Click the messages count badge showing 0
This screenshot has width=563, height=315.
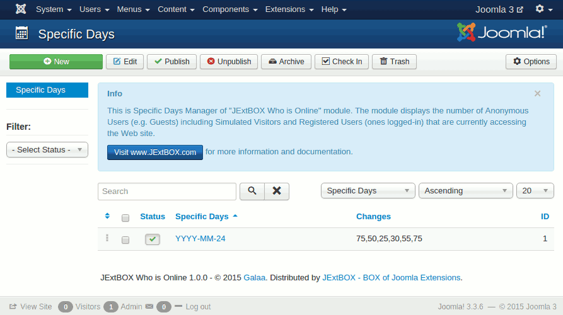[164, 307]
